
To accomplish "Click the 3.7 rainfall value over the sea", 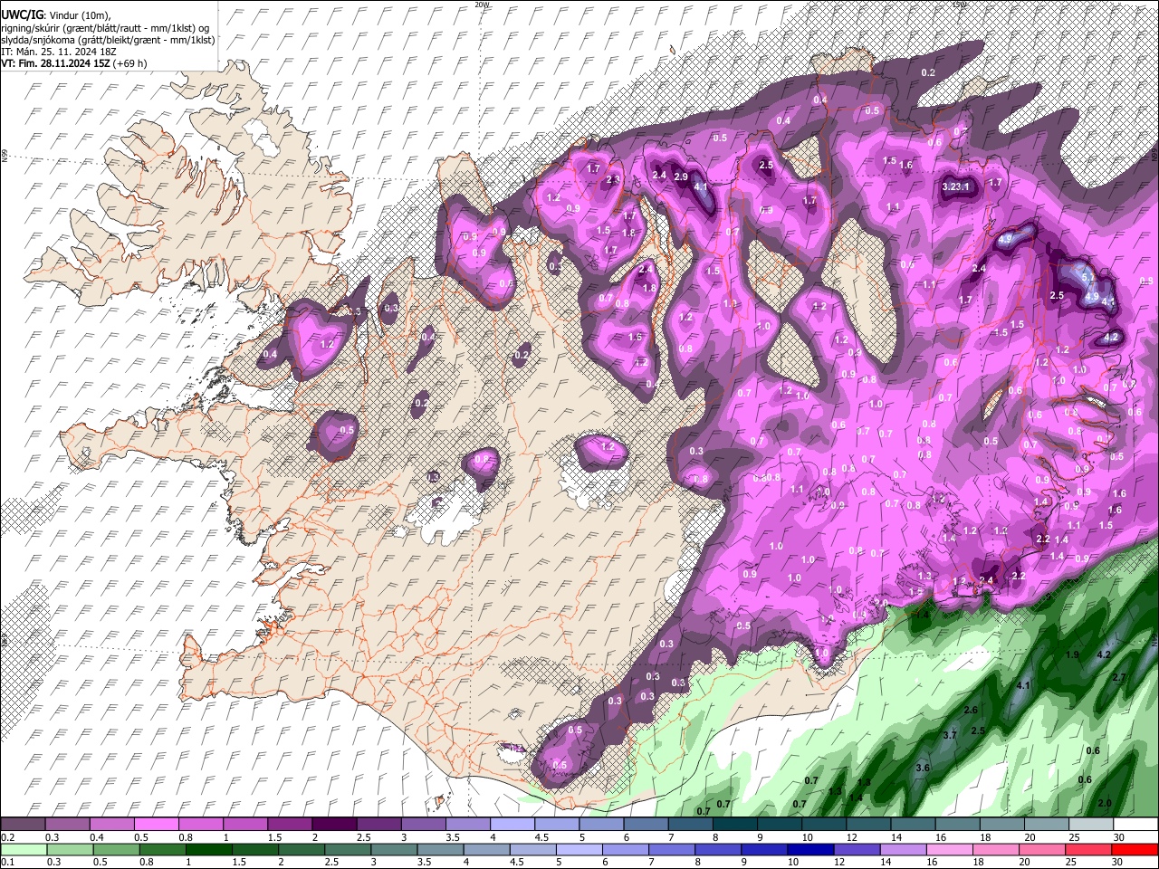I will (x=950, y=735).
